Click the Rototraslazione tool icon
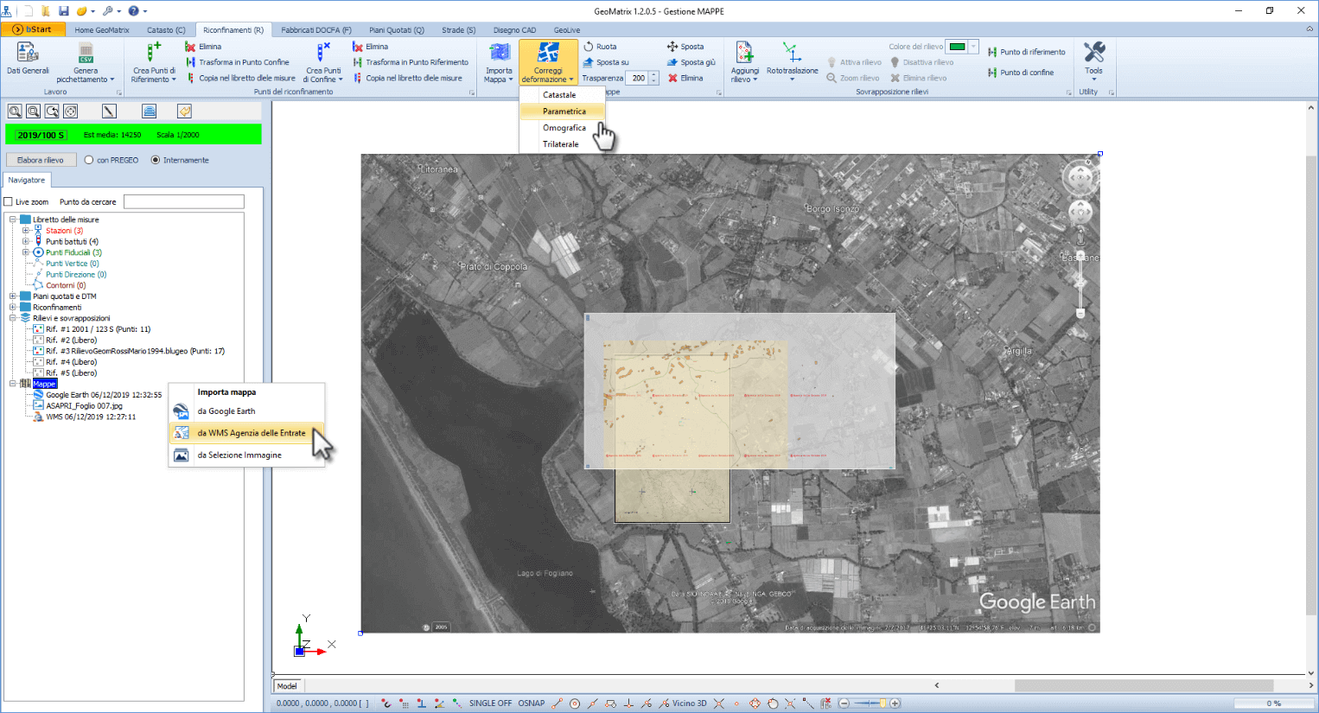Screen dimensions: 1319x713 point(792,53)
